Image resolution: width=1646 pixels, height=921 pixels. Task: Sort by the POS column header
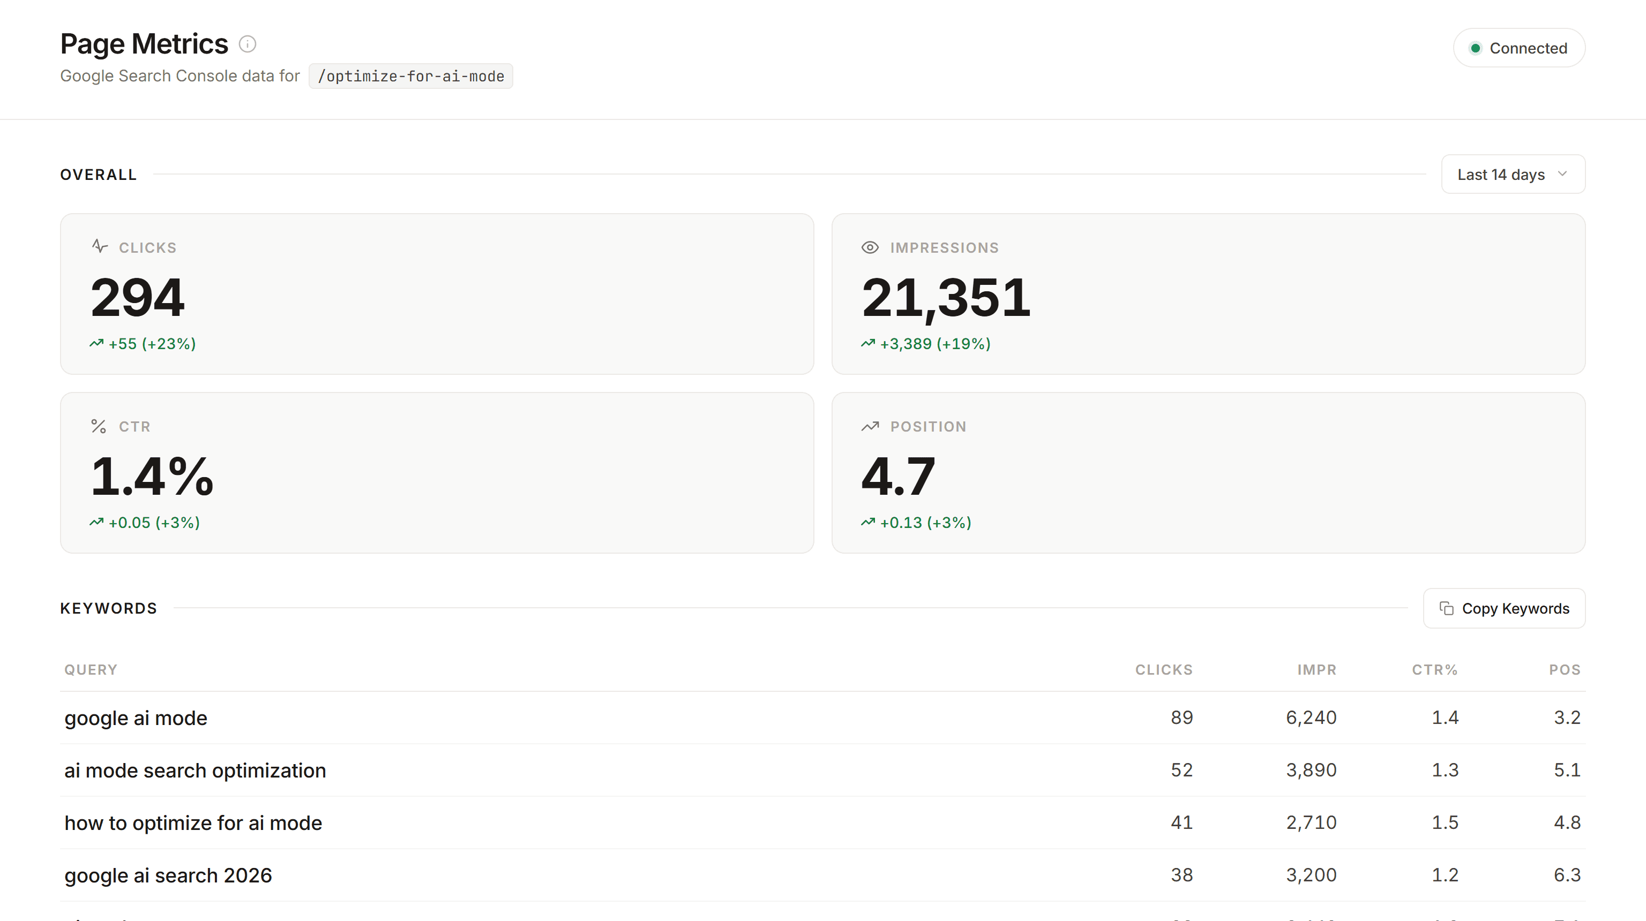pos(1564,669)
